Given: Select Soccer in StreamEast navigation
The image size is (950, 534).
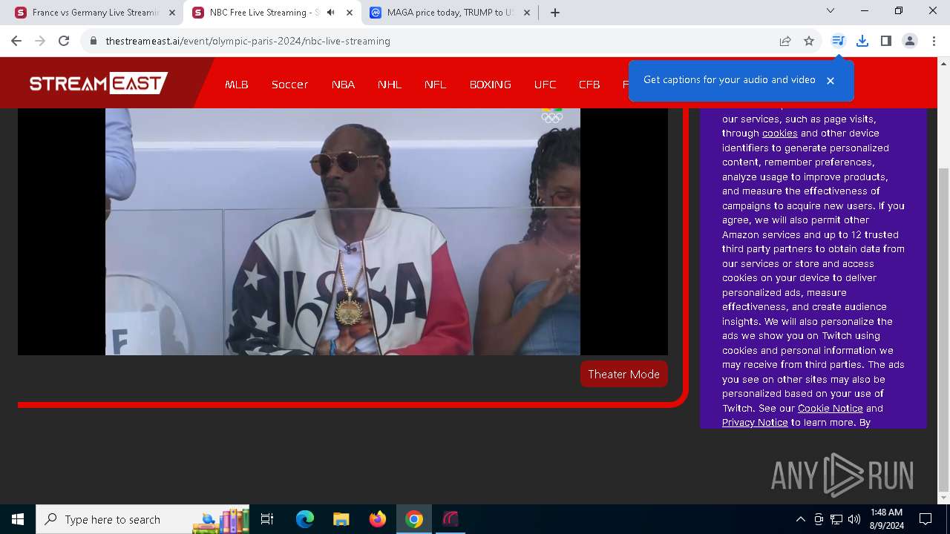Looking at the screenshot, I should click(x=289, y=85).
